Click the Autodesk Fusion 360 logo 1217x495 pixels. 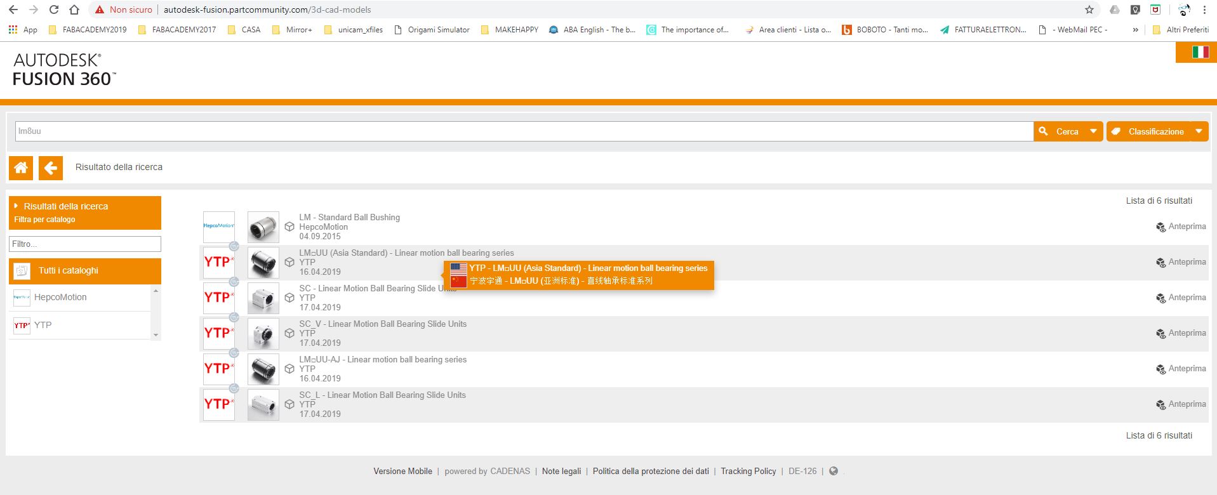click(64, 70)
